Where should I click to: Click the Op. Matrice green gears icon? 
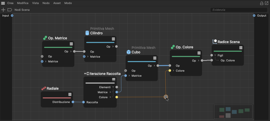45,38
